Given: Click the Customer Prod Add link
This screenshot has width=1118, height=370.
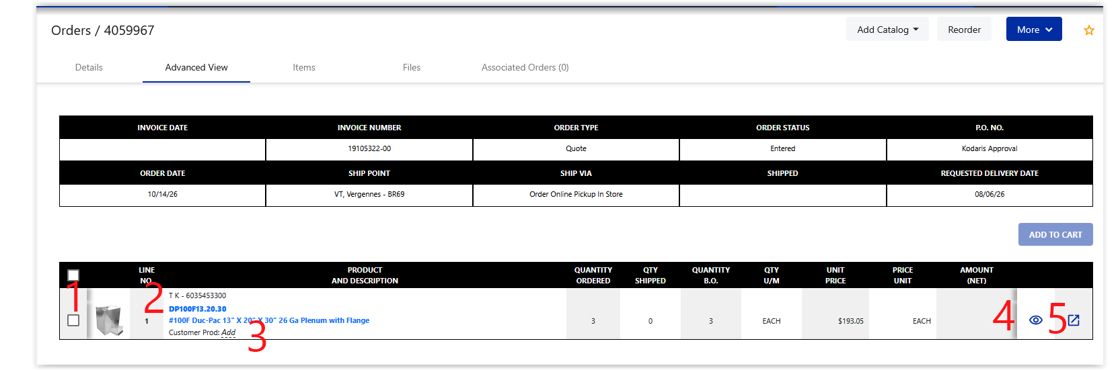Looking at the screenshot, I should click(x=229, y=332).
